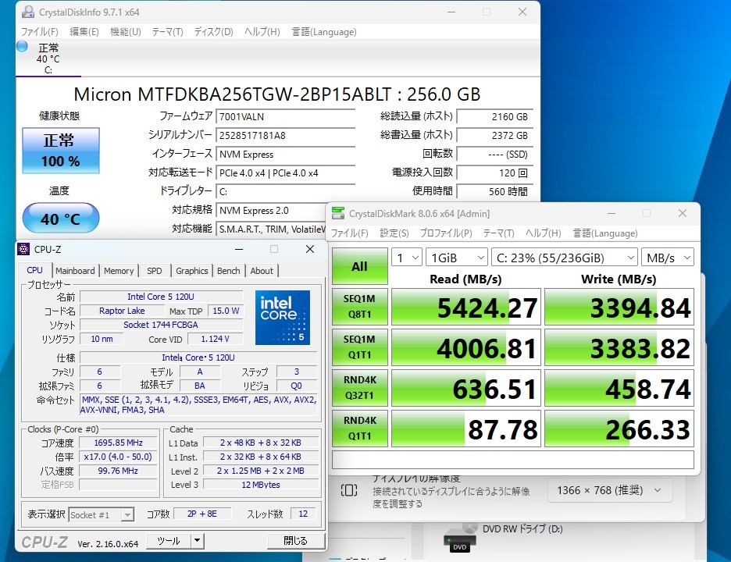Click the CrystalDiskInfo app icon in title bar

28,12
